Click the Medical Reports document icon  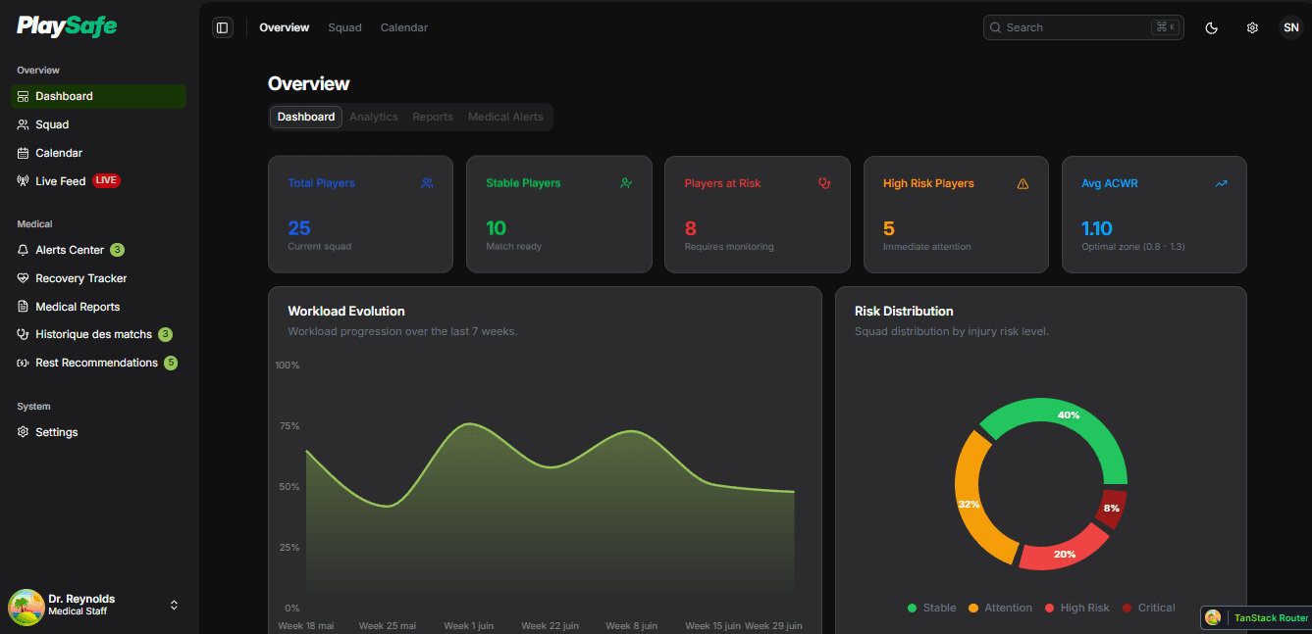[24, 307]
